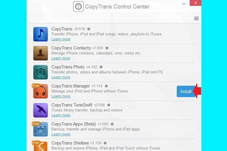The width and height of the screenshot is (227, 151).
Task: Open Learn more link under CopyTrans Manager
Action: tap(61, 96)
